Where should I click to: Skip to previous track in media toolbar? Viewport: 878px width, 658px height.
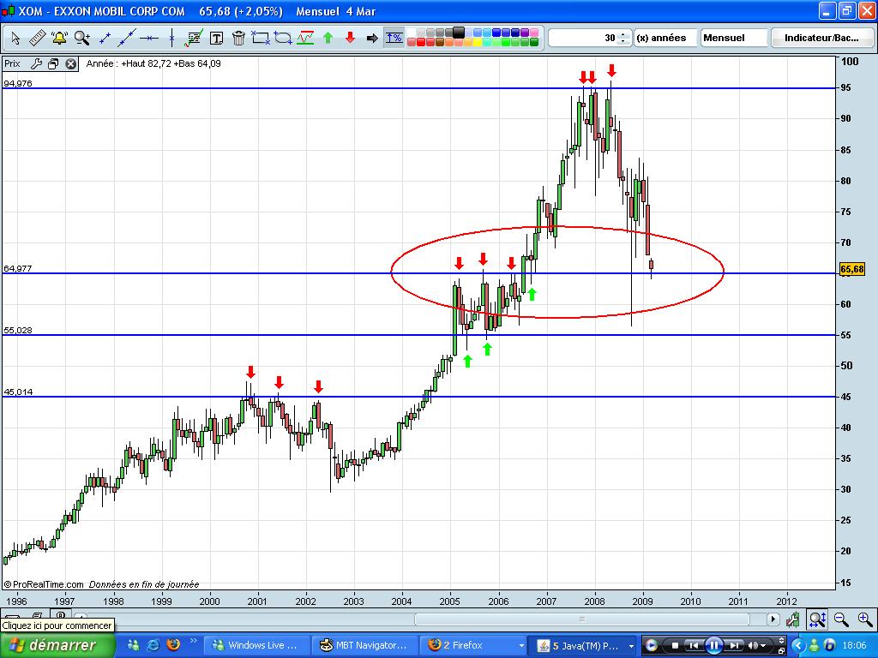pos(694,646)
